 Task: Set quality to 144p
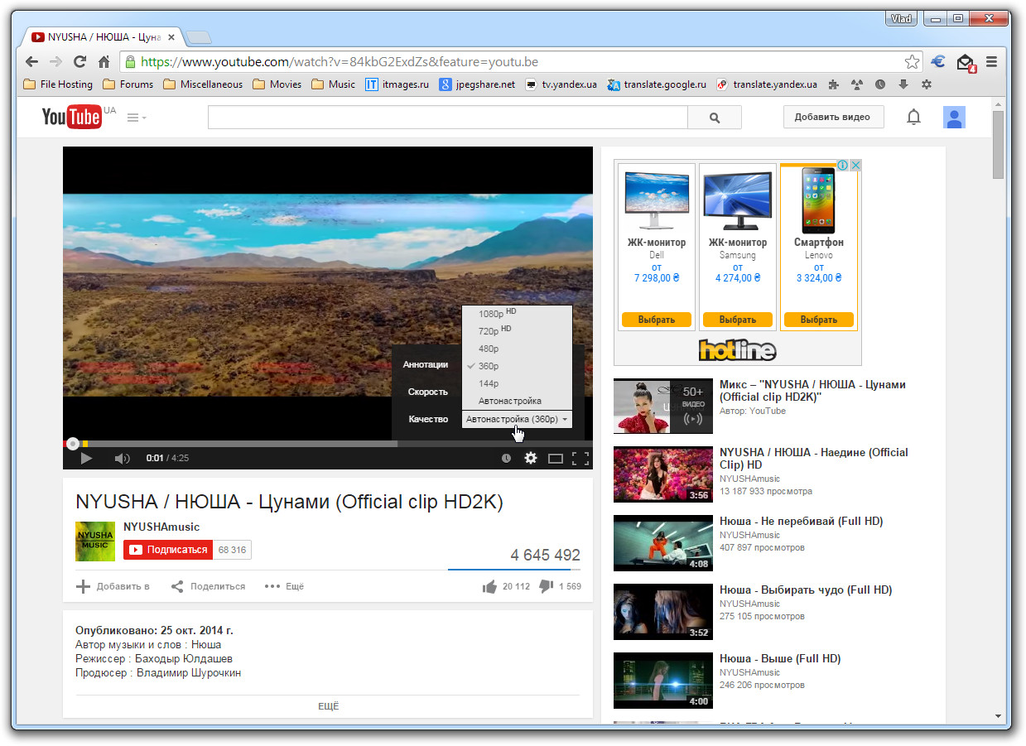(518, 383)
